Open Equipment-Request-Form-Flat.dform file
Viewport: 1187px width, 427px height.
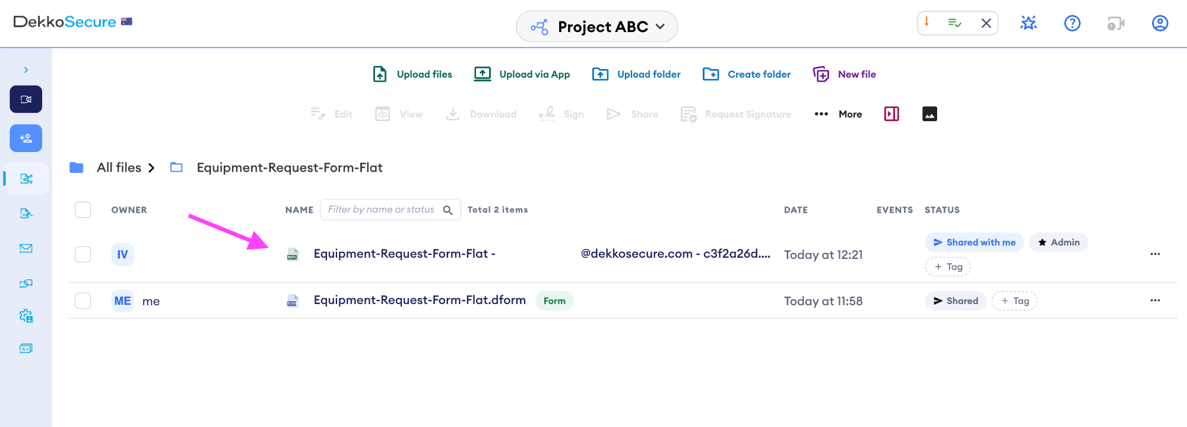(420, 300)
